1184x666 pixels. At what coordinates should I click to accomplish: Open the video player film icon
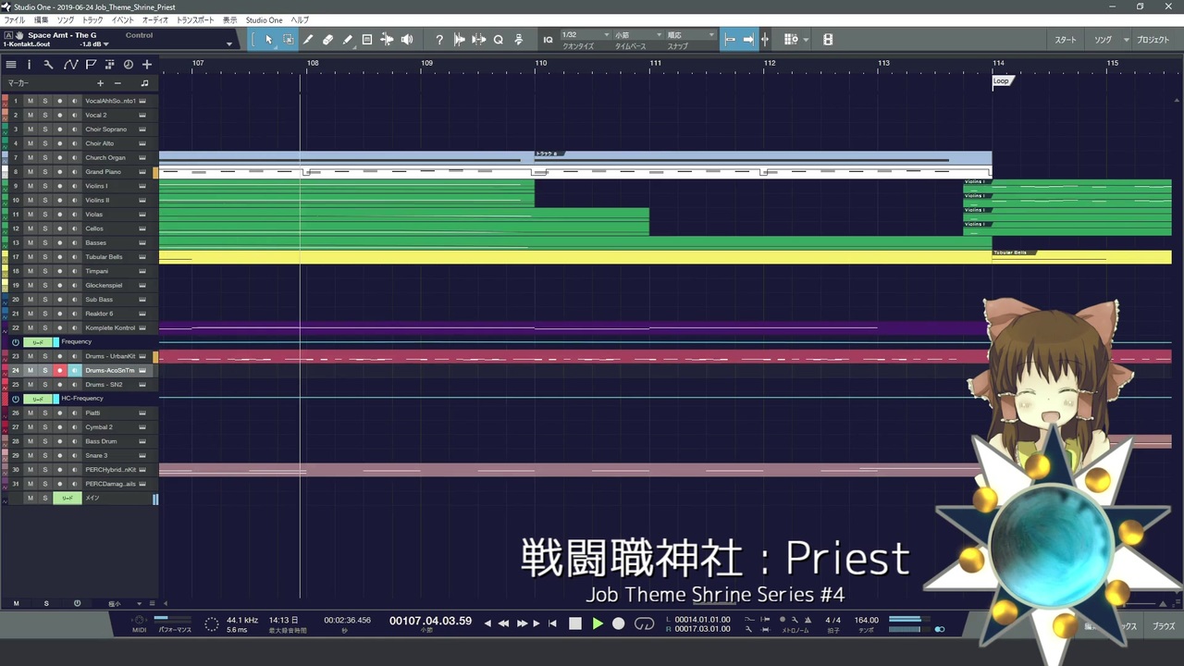click(828, 40)
